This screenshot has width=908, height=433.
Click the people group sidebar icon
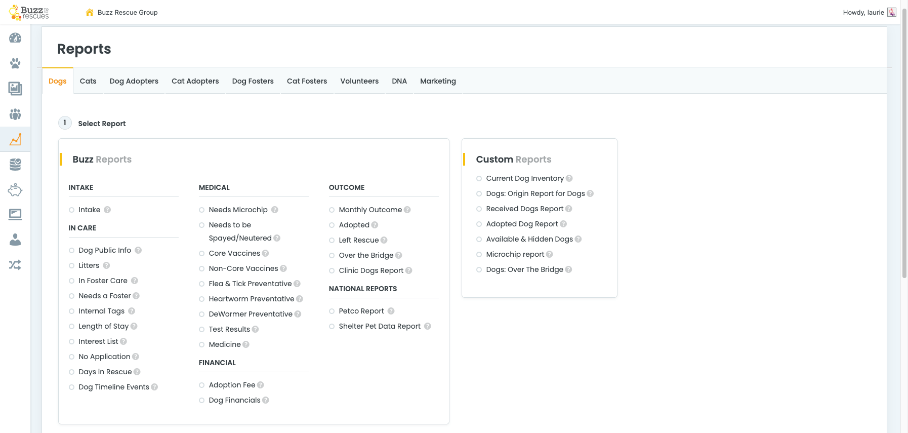pyautogui.click(x=15, y=114)
